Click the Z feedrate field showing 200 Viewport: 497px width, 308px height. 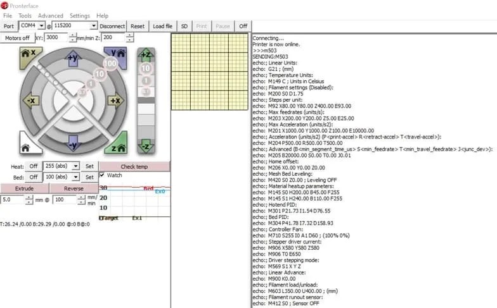click(113, 37)
